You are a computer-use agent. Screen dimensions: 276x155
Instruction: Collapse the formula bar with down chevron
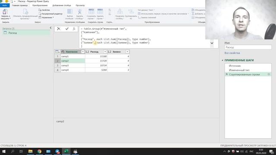click(212, 43)
